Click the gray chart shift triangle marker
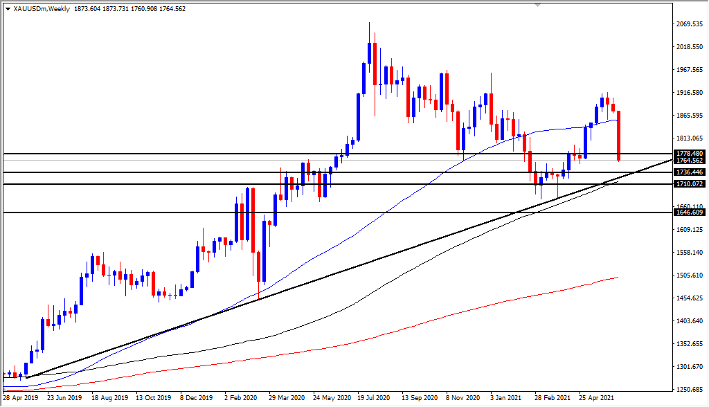709x407 pixels. tap(537, 5)
